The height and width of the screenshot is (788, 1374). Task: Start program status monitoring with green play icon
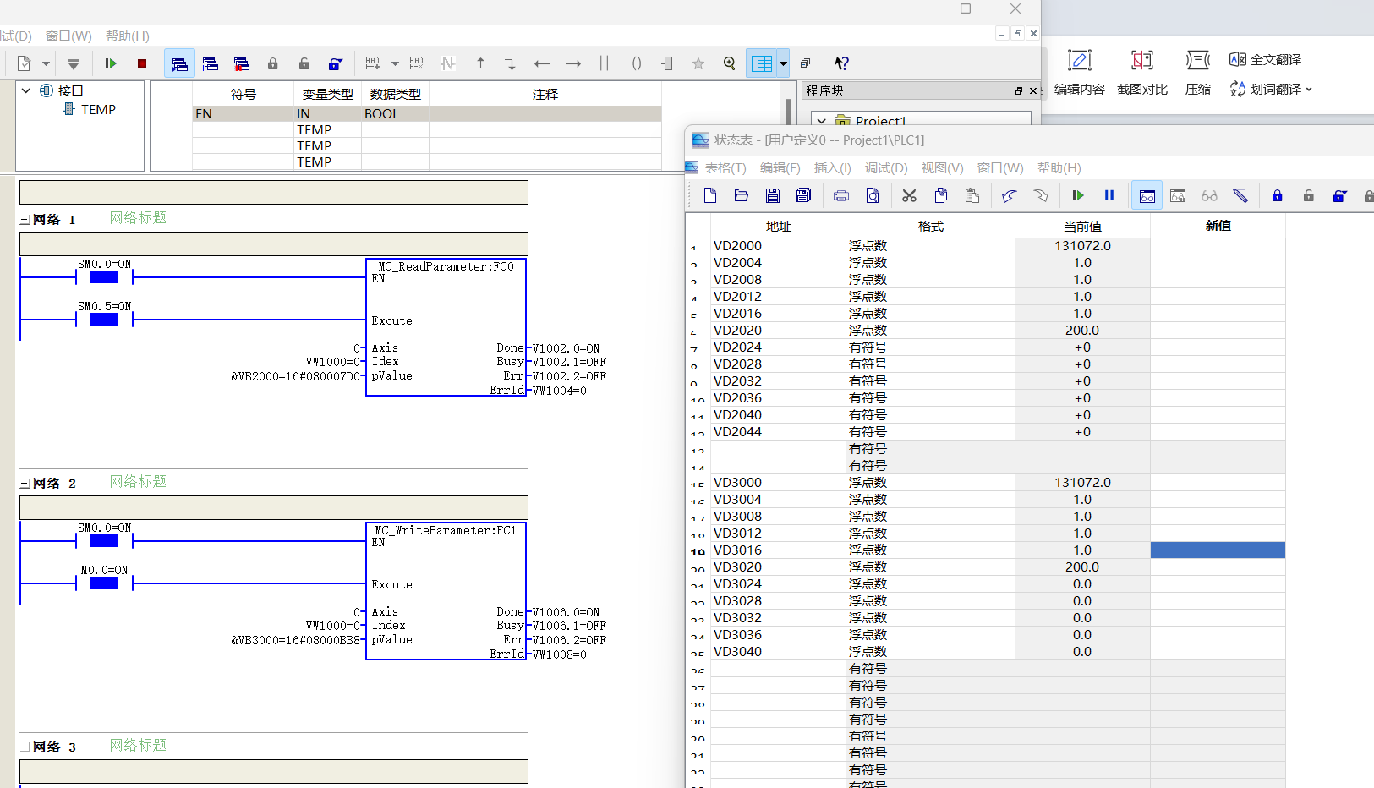point(110,63)
